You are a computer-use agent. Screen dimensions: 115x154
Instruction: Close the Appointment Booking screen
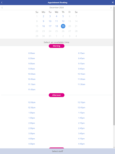pyautogui.click(x=113, y=2)
